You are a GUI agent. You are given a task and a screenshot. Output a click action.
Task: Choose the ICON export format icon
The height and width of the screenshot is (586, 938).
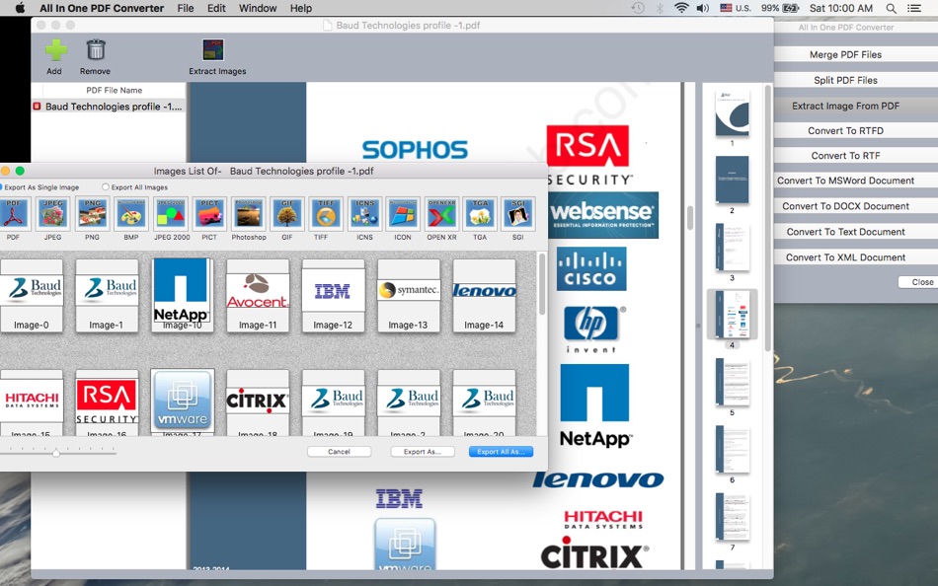[403, 214]
